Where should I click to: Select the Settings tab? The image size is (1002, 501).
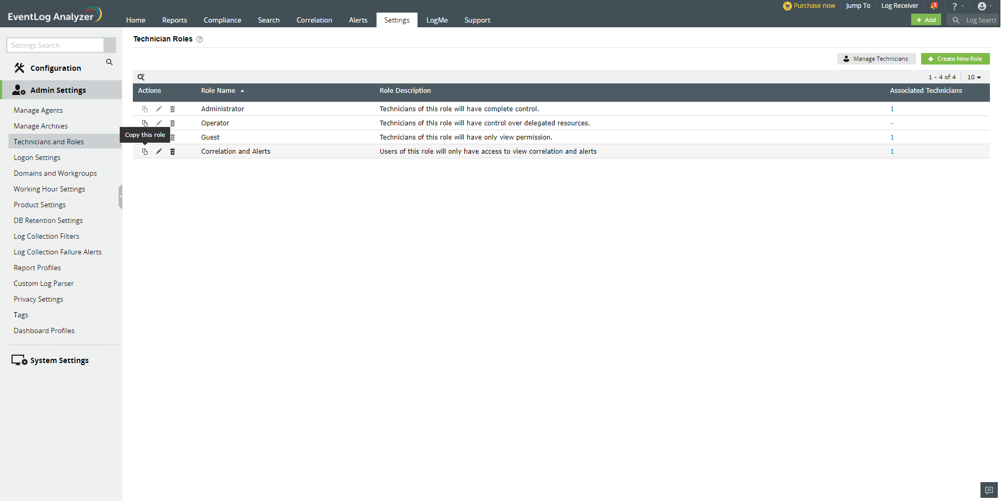click(397, 20)
